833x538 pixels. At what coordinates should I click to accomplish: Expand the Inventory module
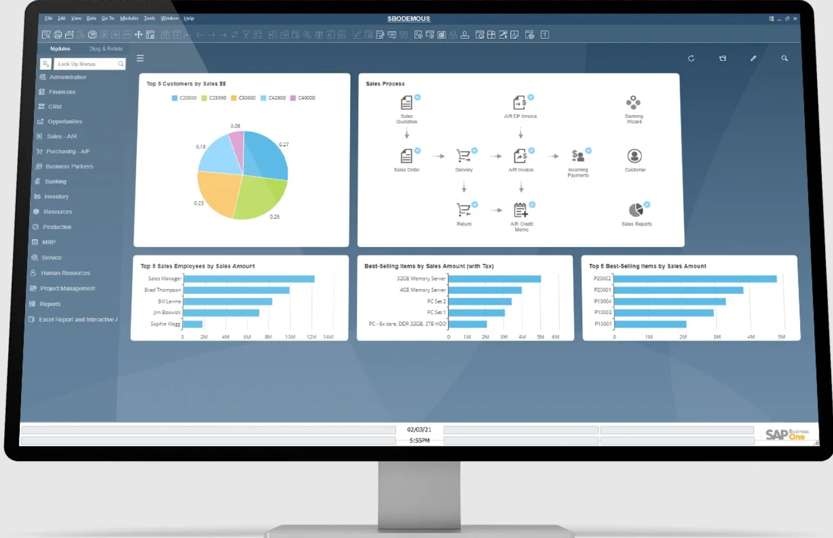tap(56, 196)
